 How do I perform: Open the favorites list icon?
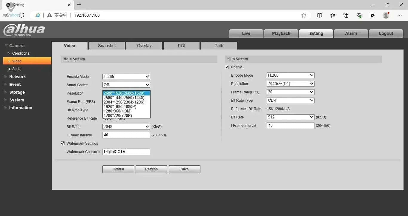[x=333, y=15]
